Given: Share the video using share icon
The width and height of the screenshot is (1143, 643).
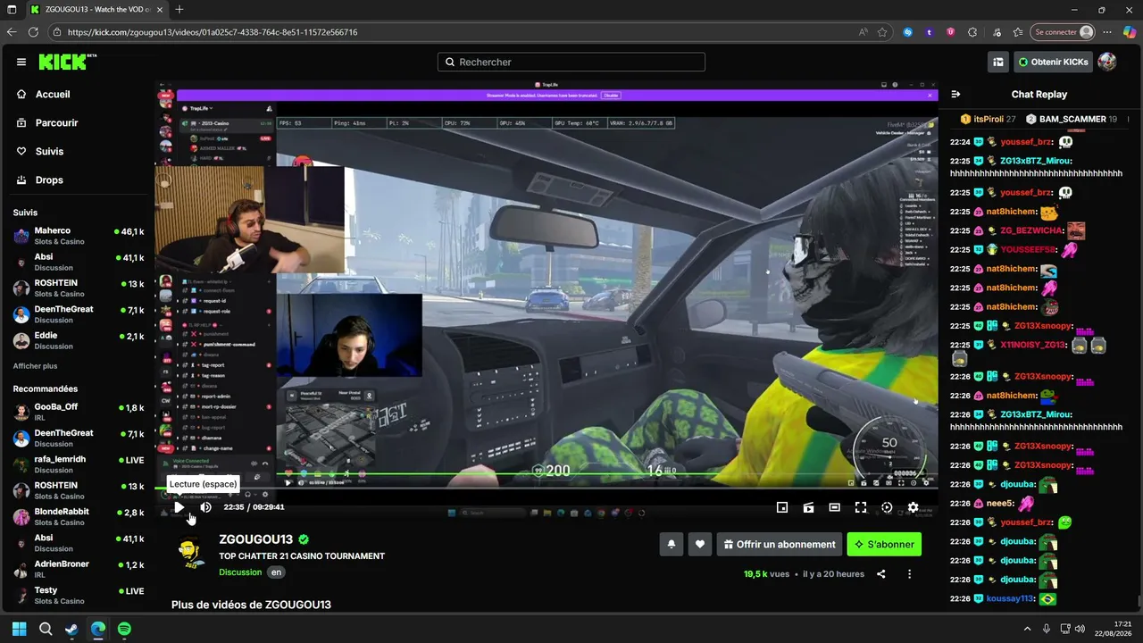Looking at the screenshot, I should (881, 574).
